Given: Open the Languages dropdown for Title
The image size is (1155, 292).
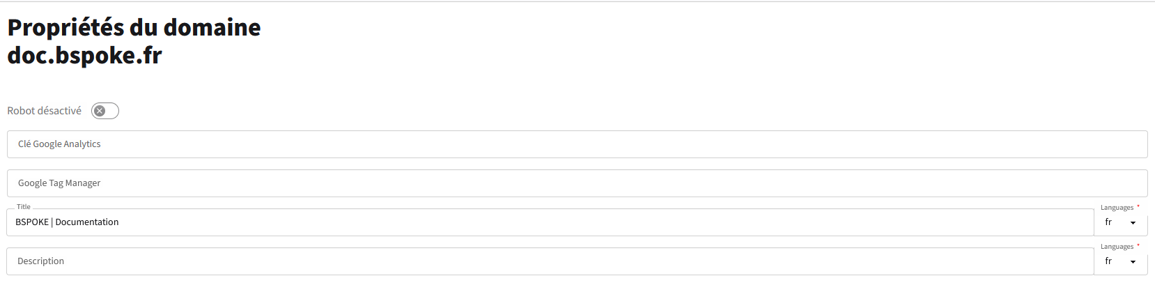Looking at the screenshot, I should [1120, 222].
